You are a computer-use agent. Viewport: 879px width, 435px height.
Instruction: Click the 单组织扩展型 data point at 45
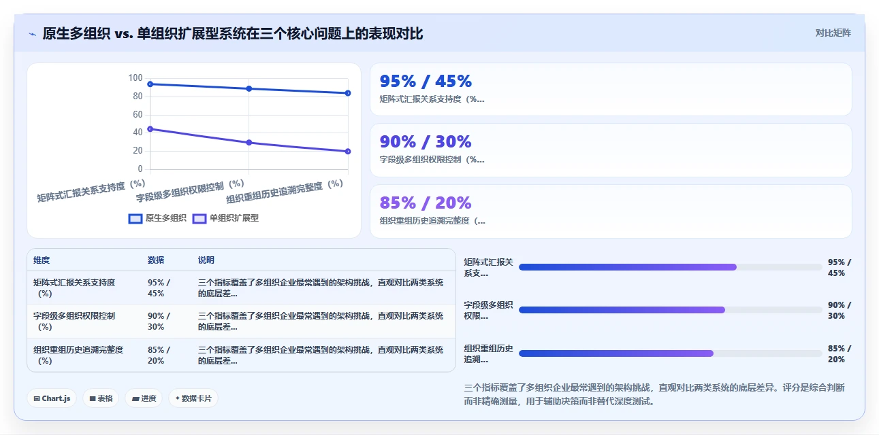pyautogui.click(x=150, y=129)
